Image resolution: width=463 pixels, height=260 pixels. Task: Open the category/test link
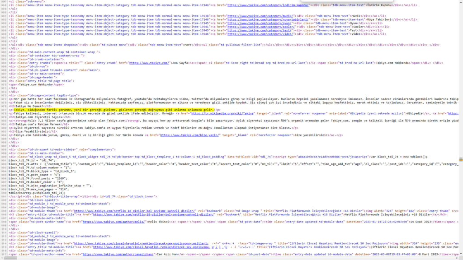(x=259, y=30)
